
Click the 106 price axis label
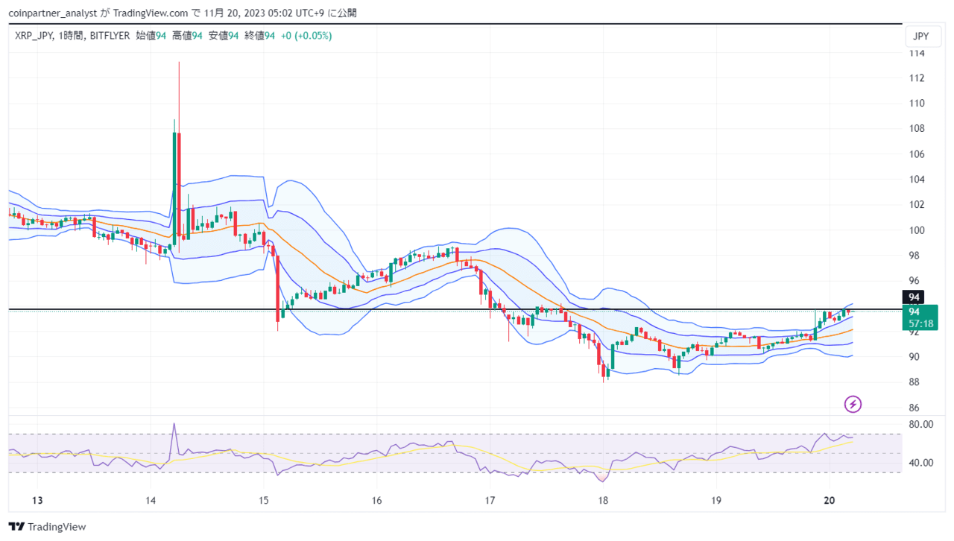(x=916, y=154)
